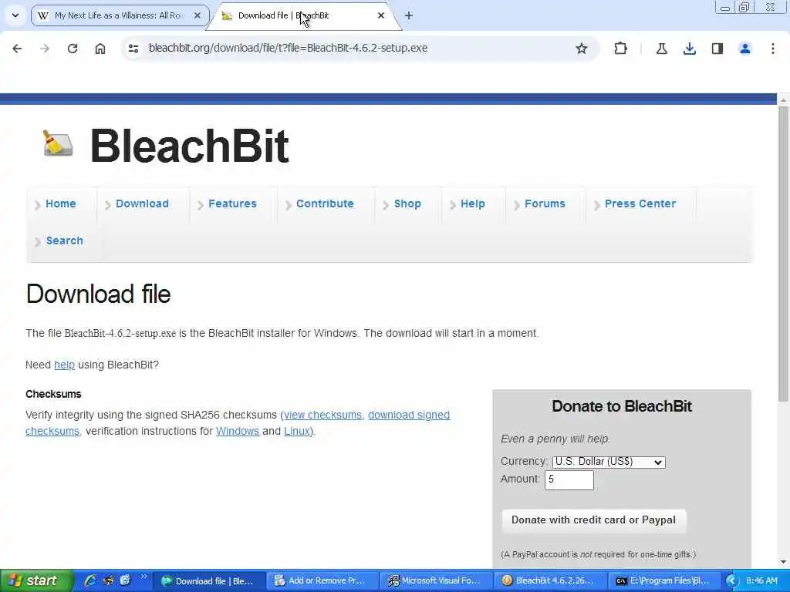Click the 'Download file' heading text
This screenshot has height=592, width=790.
coord(98,294)
